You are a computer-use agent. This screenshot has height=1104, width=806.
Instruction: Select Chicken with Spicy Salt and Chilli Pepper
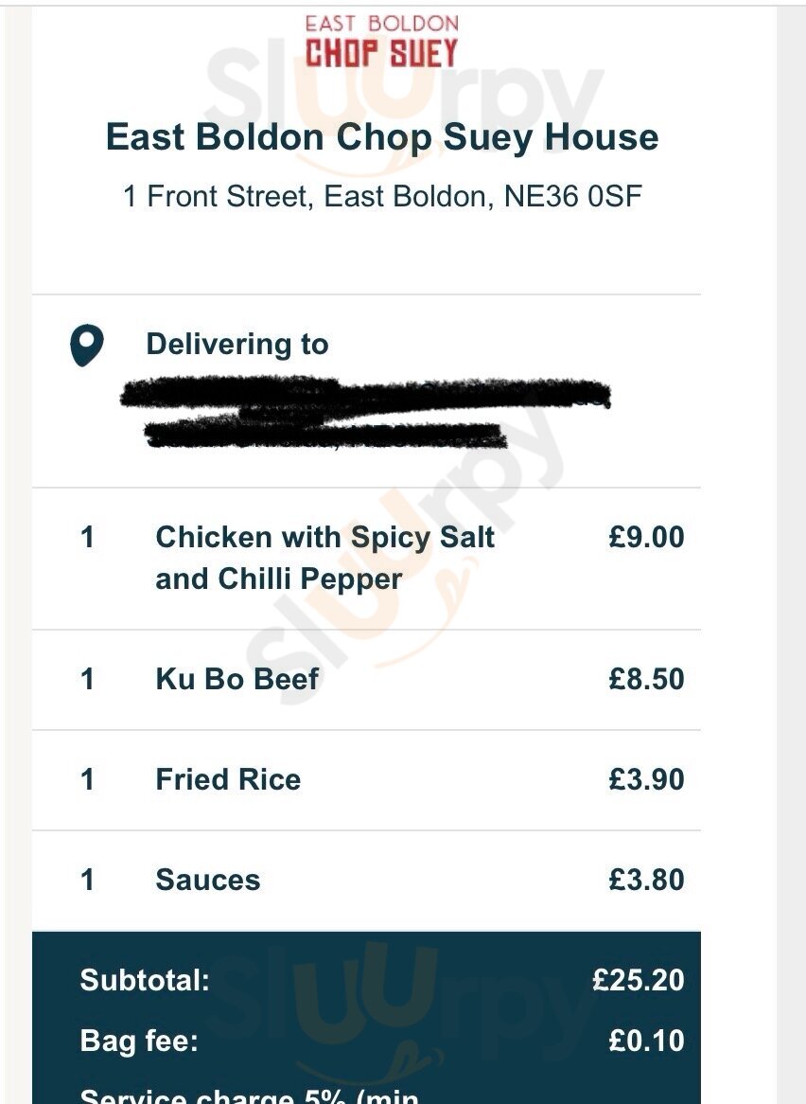tap(324, 559)
